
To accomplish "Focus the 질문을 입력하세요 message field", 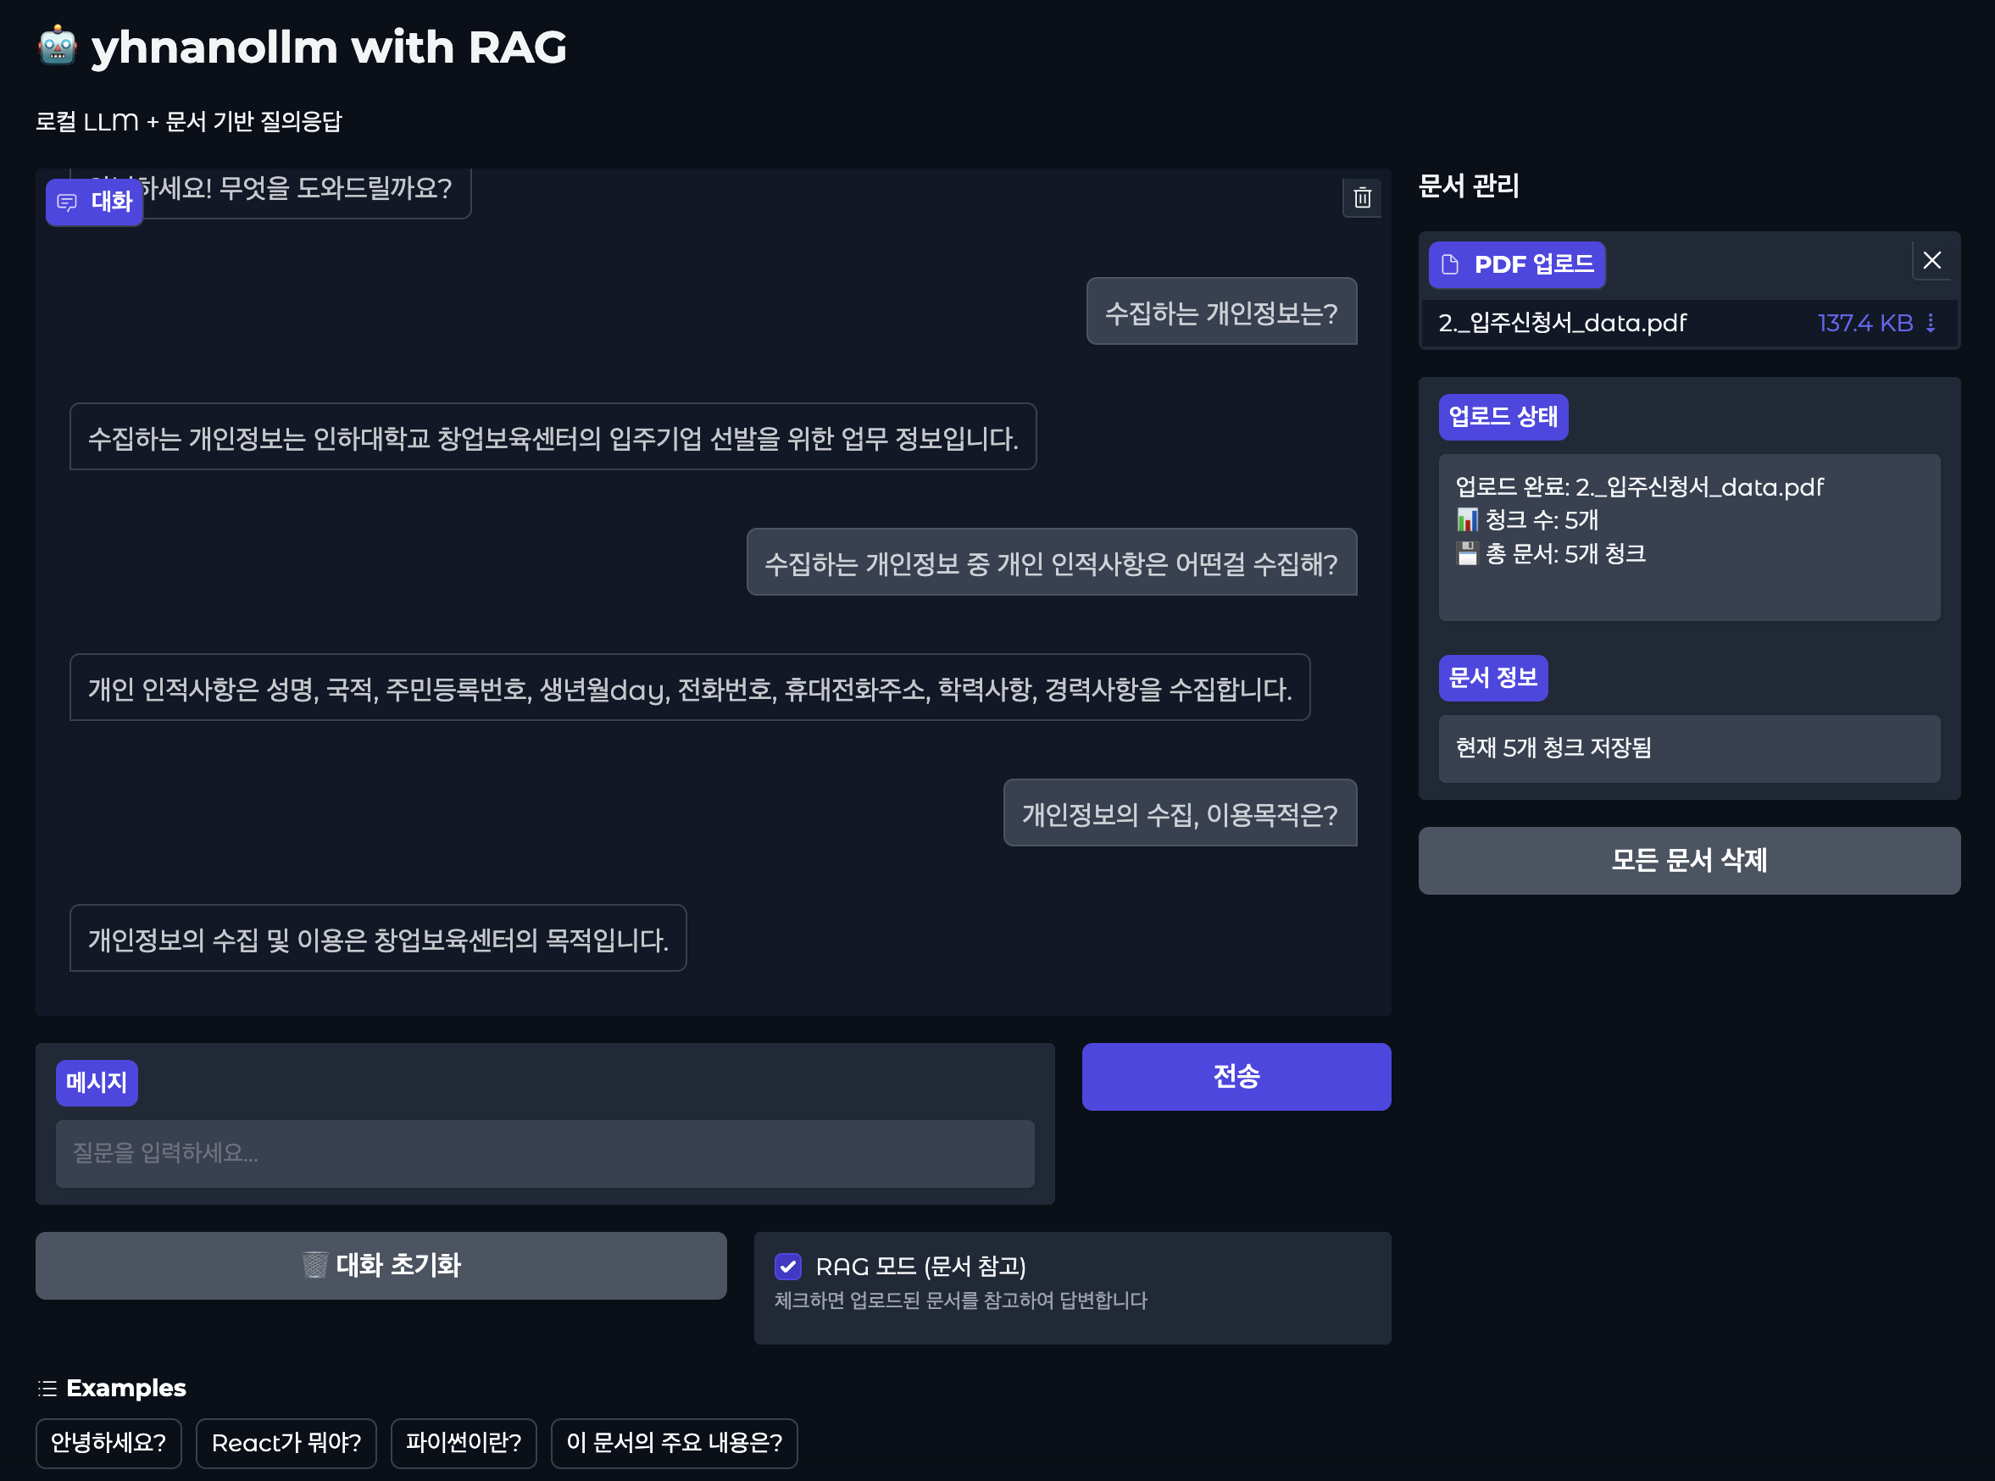I will (544, 1153).
